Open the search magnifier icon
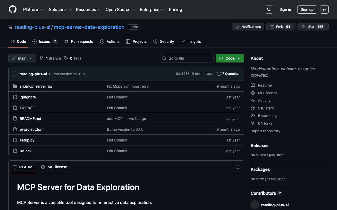This screenshot has height=210, width=337. [269, 9]
